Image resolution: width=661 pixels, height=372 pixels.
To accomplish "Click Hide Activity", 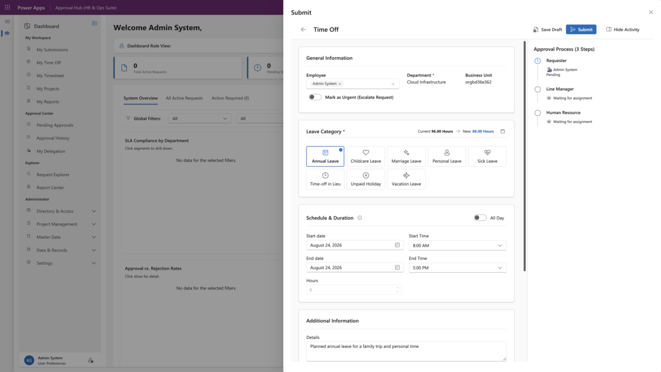I will click(623, 29).
